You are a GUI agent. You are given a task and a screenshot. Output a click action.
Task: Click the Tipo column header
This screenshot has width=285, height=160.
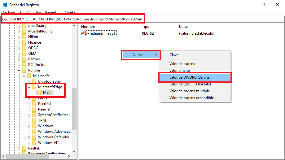coord(159,27)
